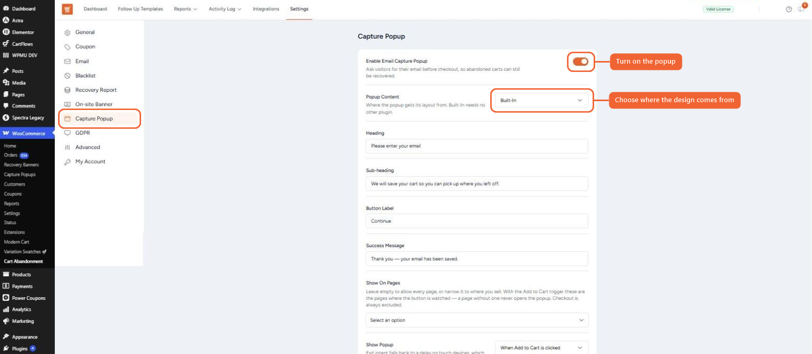The image size is (812, 354).
Task: Click the Cart Abandonment logo icon
Action: click(67, 9)
